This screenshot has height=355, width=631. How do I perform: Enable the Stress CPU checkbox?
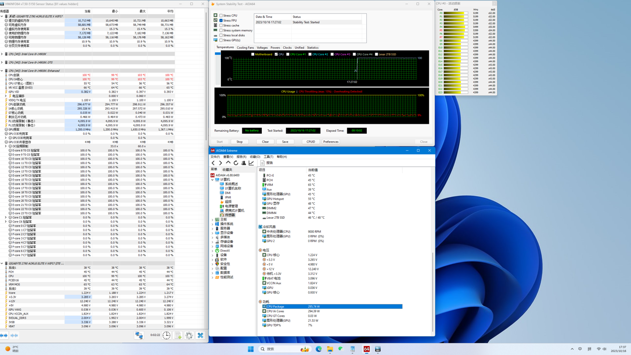point(221,15)
